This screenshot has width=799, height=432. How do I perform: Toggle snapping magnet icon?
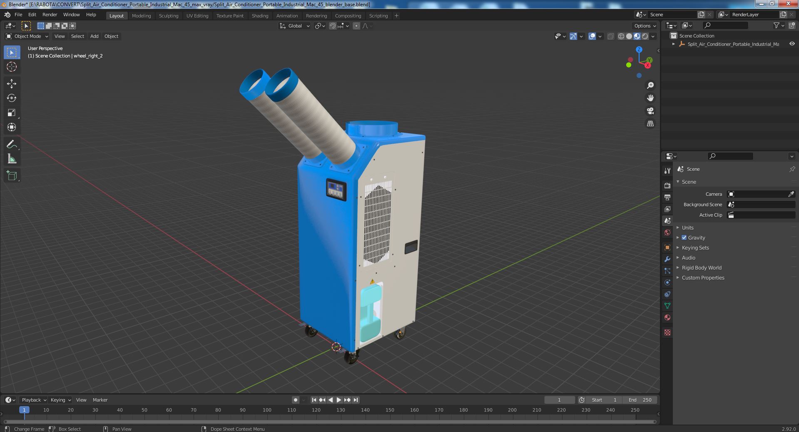pyautogui.click(x=332, y=26)
